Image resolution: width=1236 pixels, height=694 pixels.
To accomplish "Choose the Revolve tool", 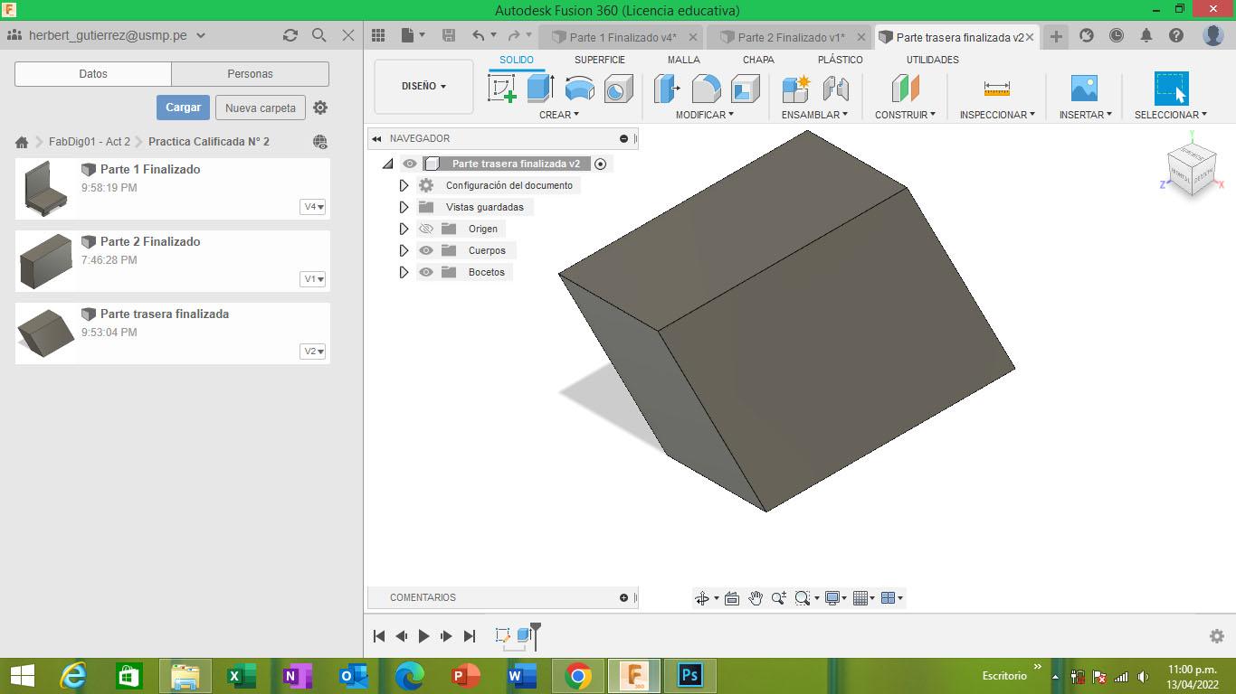I will [579, 89].
